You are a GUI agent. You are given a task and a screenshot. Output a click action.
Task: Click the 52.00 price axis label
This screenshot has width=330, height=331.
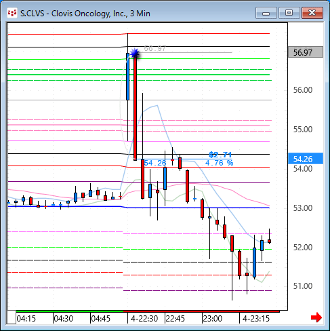tap(303, 247)
